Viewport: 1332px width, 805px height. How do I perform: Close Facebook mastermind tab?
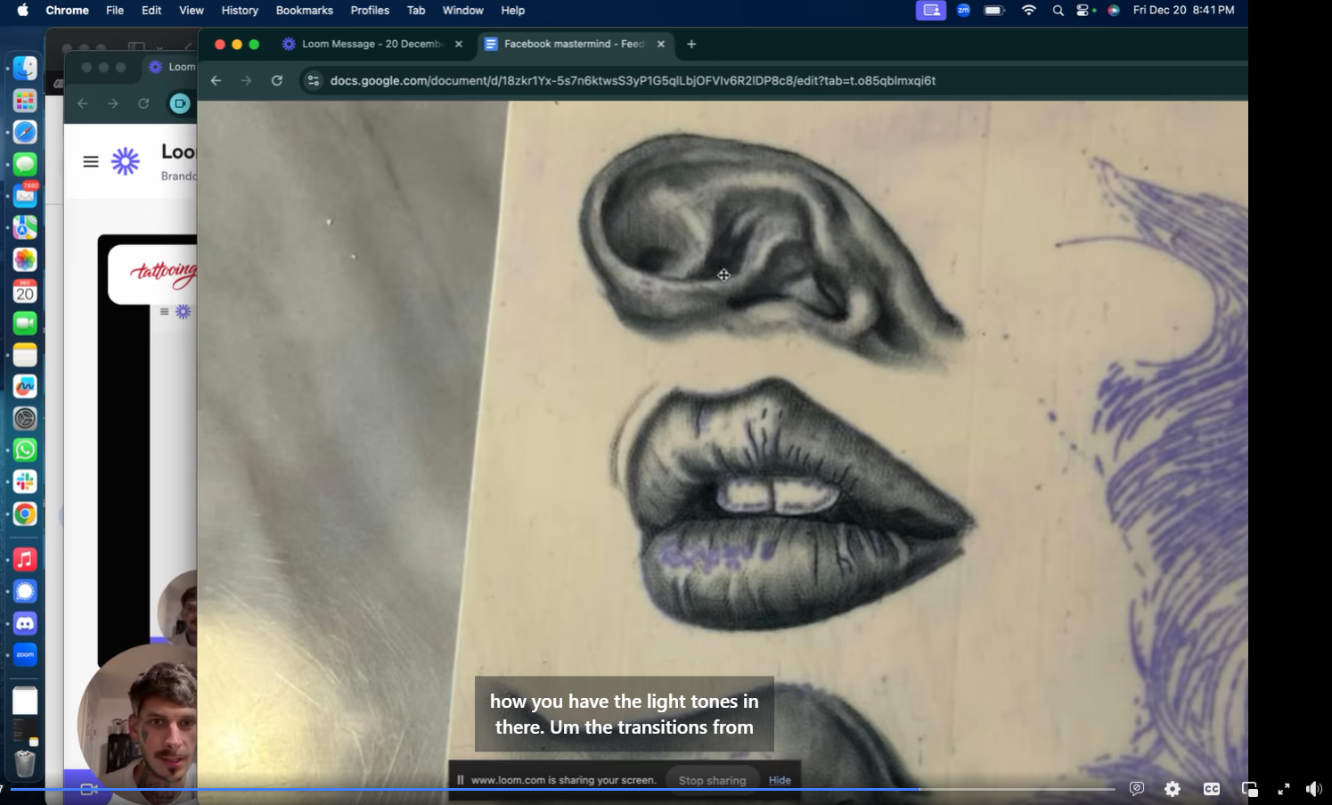661,44
